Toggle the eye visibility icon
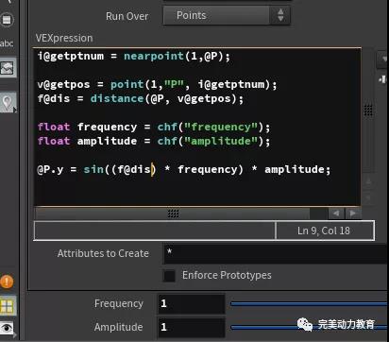Image resolution: width=389 pixels, height=342 pixels. coord(7,328)
